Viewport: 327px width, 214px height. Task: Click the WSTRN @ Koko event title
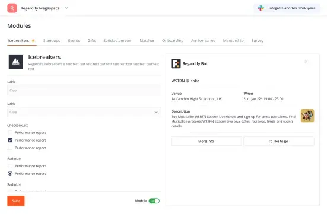(185, 81)
